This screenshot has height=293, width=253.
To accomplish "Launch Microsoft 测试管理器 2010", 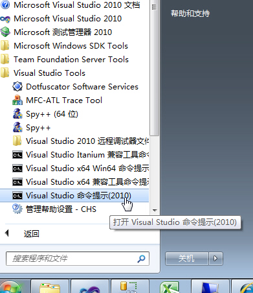I will [x=63, y=32].
